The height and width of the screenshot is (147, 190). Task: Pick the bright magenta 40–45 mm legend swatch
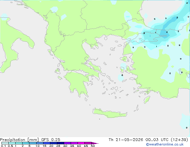tap(81, 143)
